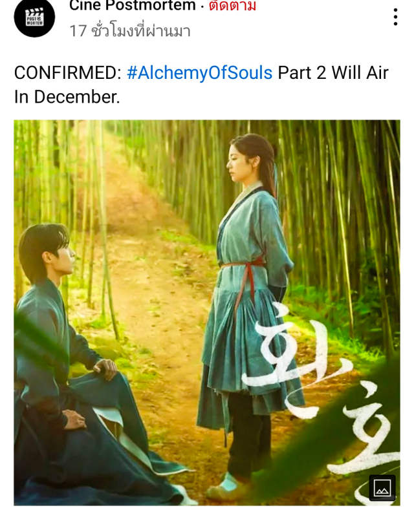Open the Alchemy of Souls poster image
The height and width of the screenshot is (510, 414).
click(207, 313)
